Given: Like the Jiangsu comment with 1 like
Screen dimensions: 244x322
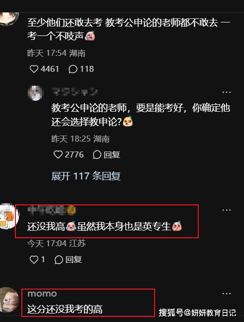Looking at the screenshot, I should coord(34,260).
